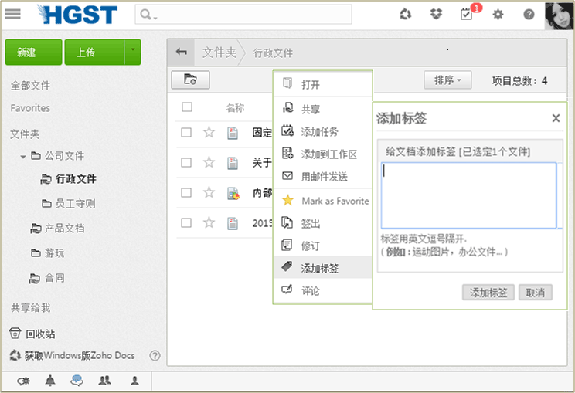Star the 关于 file as favorite
The width and height of the screenshot is (575, 393).
pyautogui.click(x=209, y=162)
